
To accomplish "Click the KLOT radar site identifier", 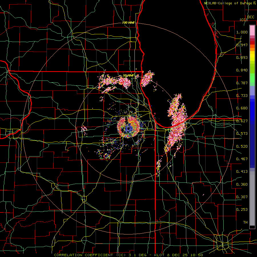I will pos(160,255).
